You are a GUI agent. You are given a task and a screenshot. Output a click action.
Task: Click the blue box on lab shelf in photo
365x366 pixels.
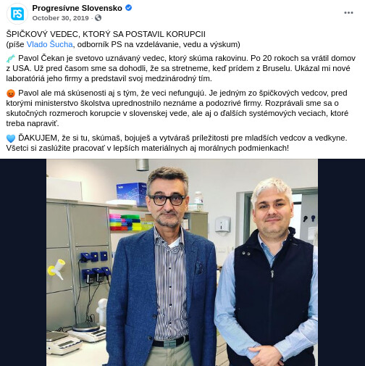pos(132,194)
